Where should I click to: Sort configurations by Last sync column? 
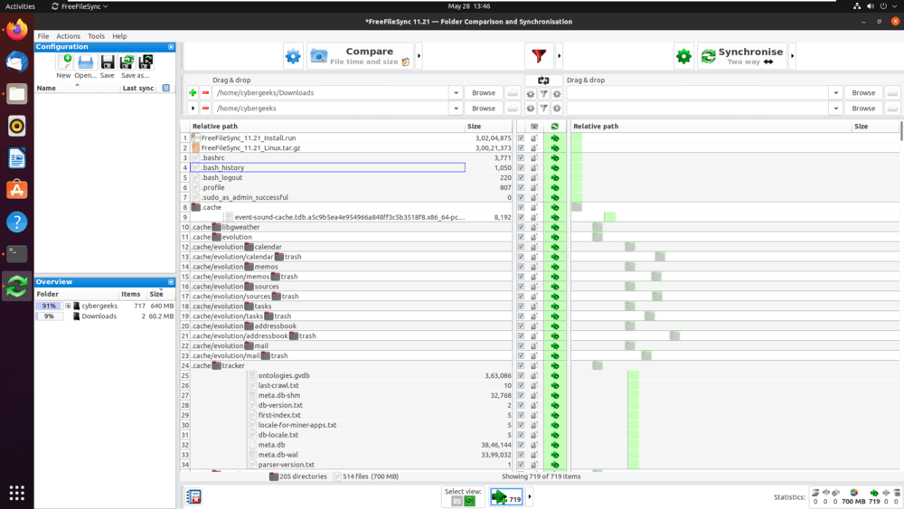(137, 89)
